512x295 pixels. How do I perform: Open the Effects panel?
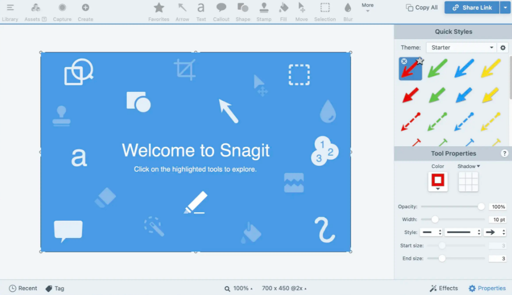click(444, 288)
